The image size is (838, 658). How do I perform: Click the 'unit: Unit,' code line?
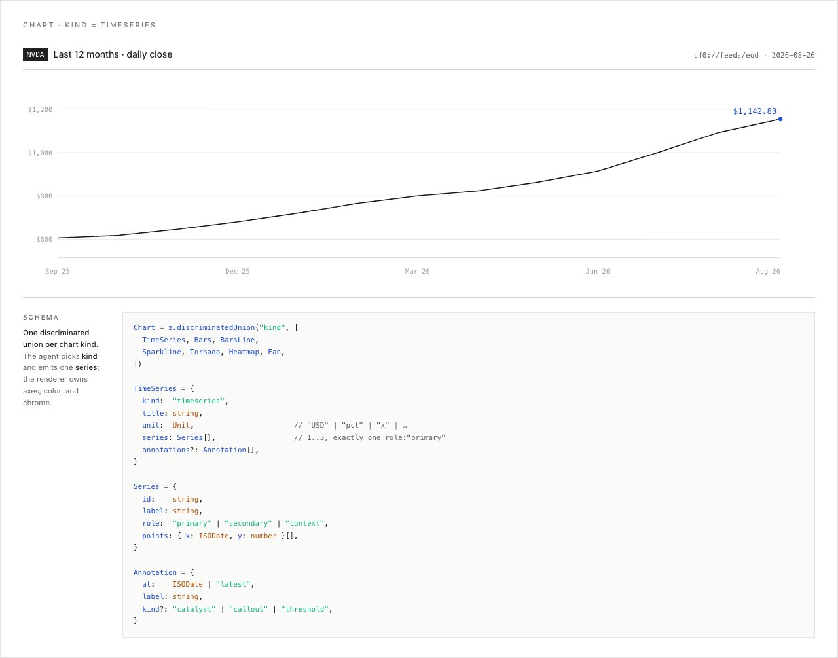click(x=168, y=425)
